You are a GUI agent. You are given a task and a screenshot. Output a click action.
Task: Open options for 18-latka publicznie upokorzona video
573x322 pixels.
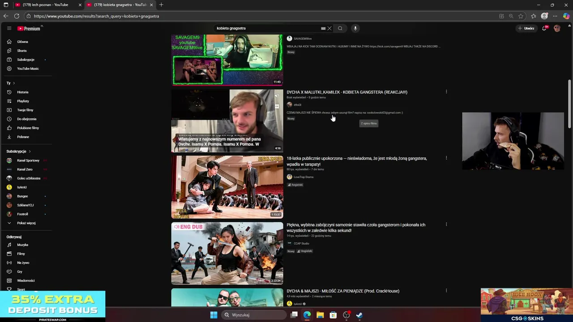tap(446, 158)
